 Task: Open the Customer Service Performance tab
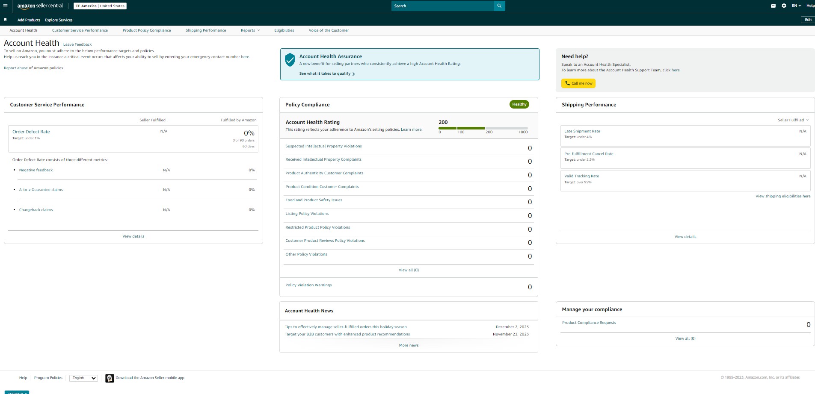point(80,30)
